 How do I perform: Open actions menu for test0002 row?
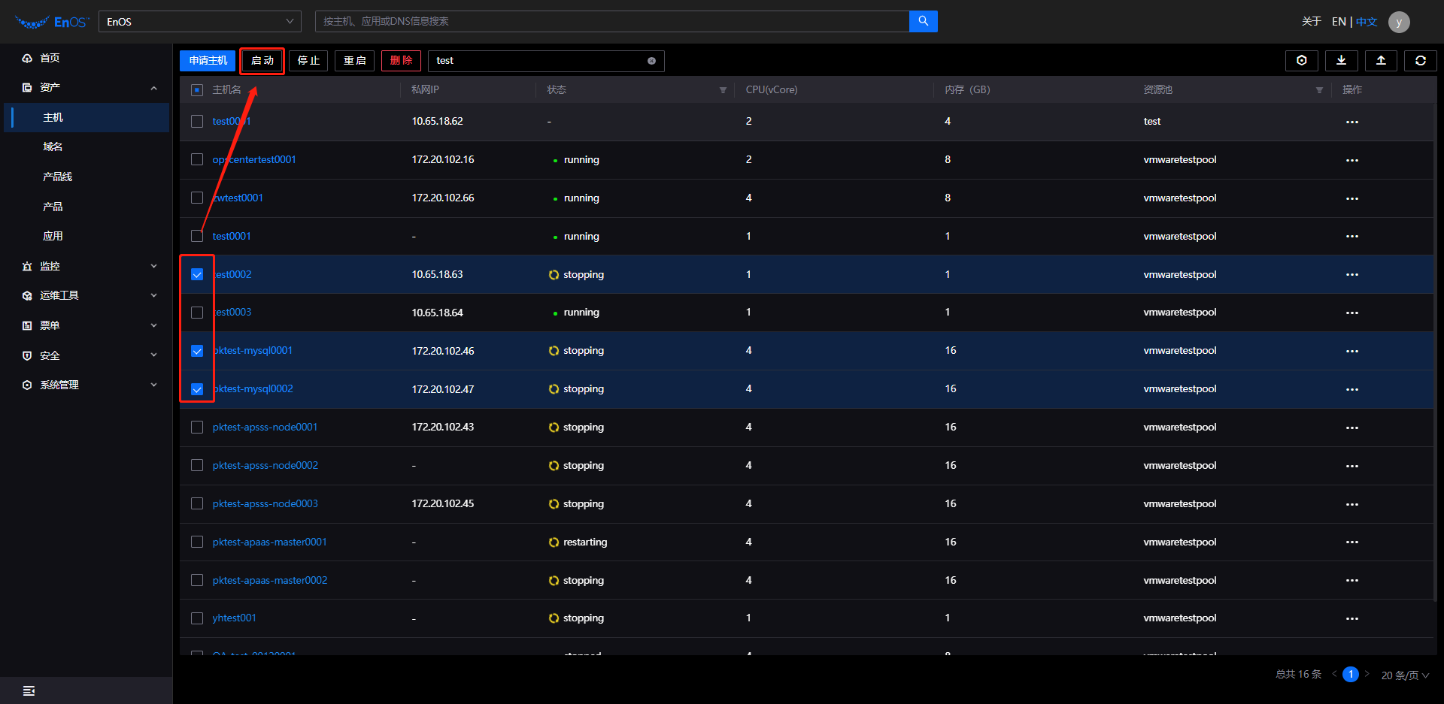pos(1351,274)
